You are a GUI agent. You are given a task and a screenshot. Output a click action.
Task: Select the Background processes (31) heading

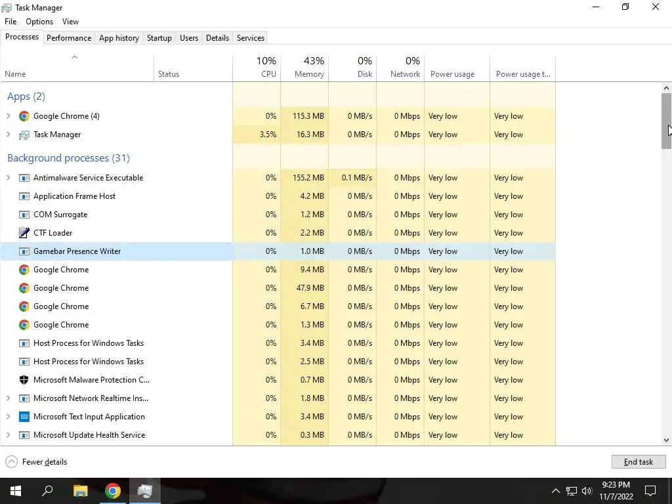pos(68,158)
